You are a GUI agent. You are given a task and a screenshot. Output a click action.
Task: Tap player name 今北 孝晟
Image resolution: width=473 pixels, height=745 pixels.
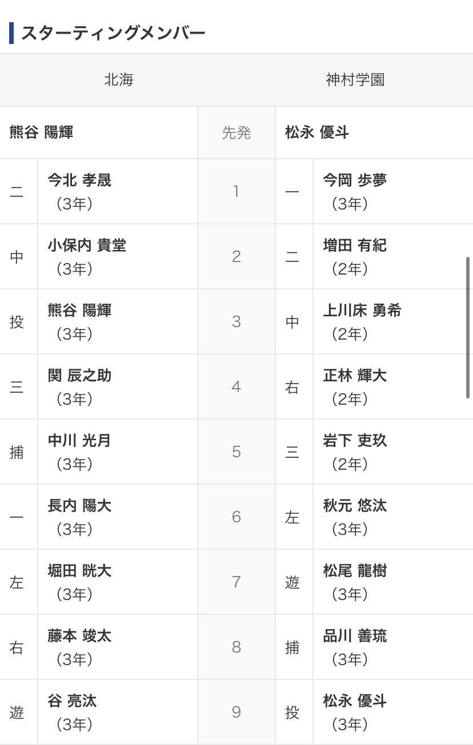[79, 180]
